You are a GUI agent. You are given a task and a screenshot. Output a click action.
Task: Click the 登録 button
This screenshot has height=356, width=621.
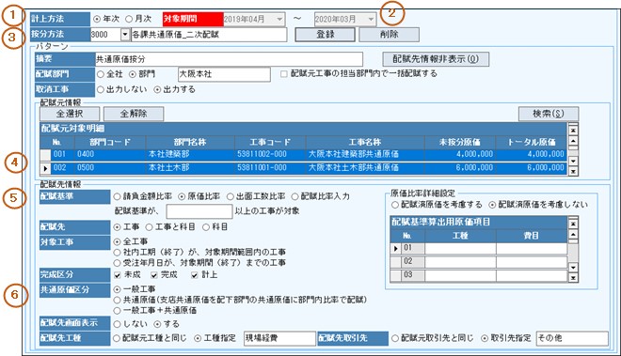(x=326, y=35)
